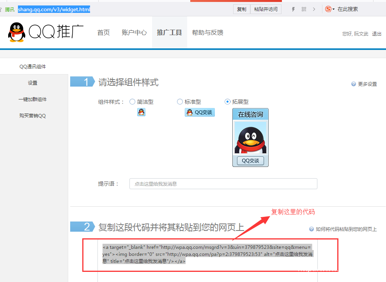Select the 拓展型 radio button
The image size is (386, 282).
(227, 102)
